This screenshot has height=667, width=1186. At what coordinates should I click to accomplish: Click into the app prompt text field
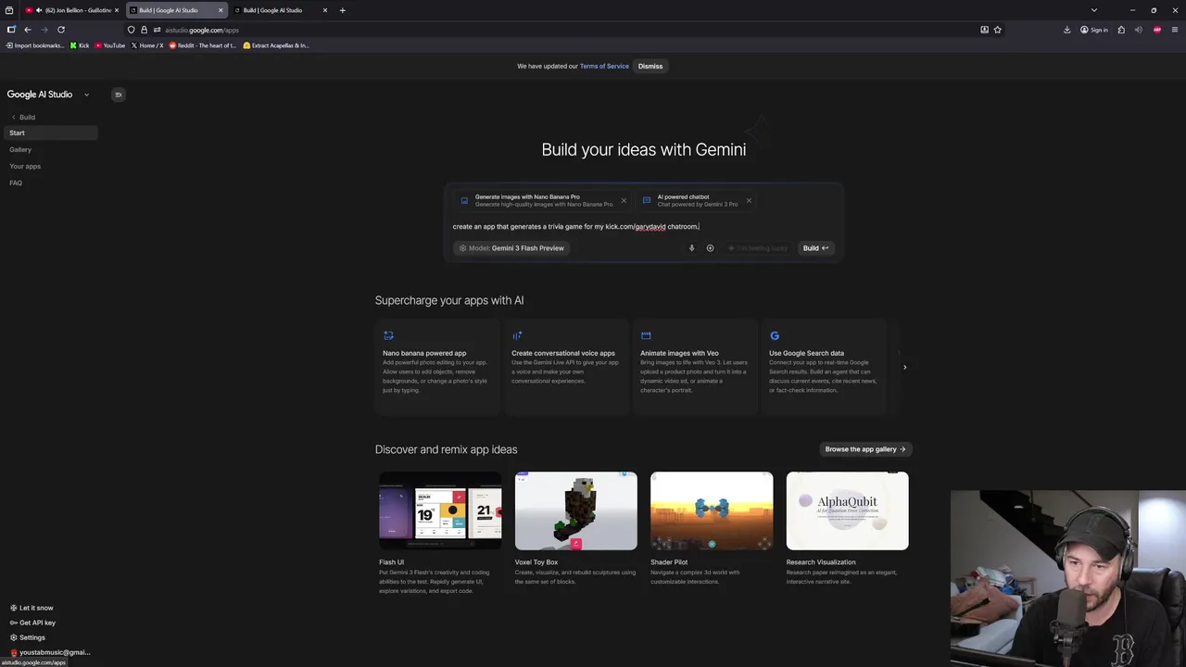pos(643,226)
